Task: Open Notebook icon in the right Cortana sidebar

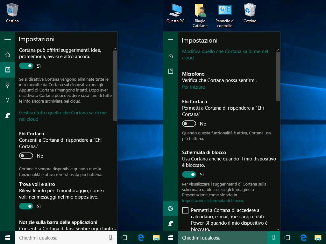Action: pyautogui.click(x=171, y=71)
